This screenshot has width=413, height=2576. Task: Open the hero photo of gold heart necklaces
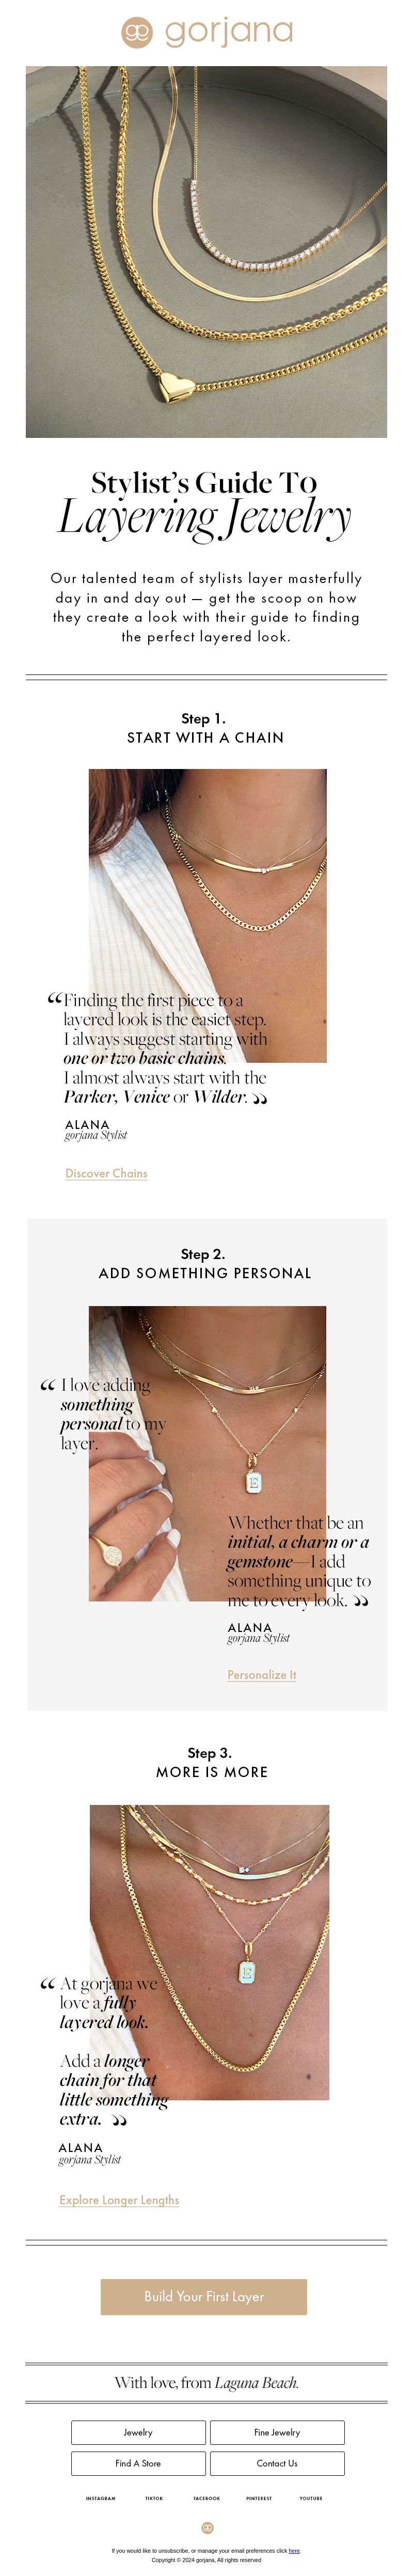206,252
